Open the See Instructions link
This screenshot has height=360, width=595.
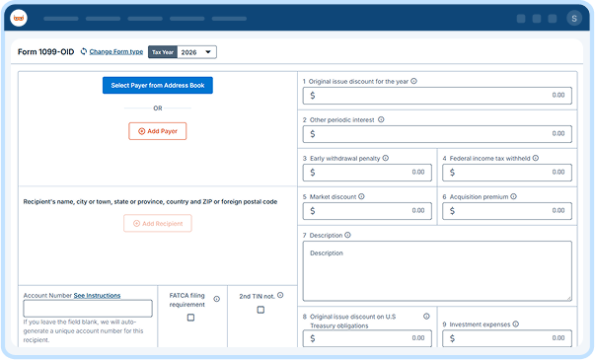click(x=97, y=295)
